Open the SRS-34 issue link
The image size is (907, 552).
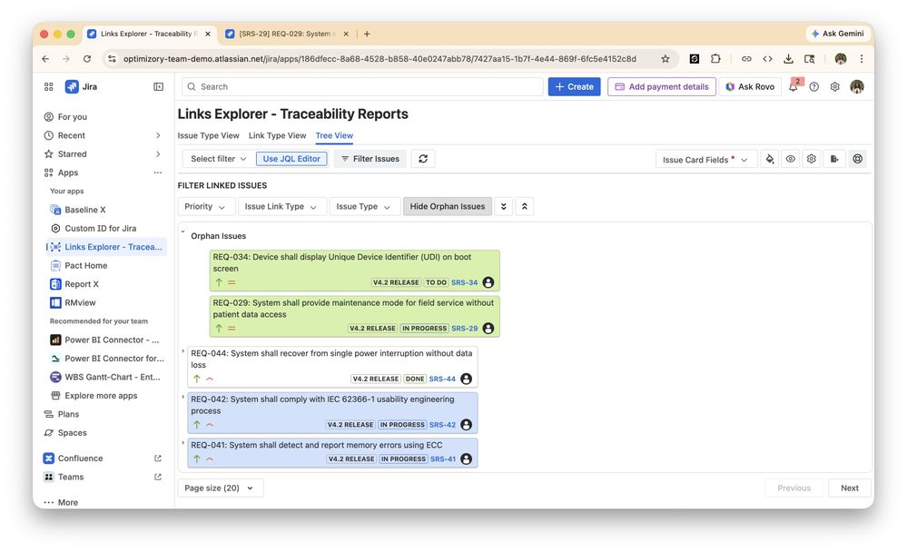465,282
